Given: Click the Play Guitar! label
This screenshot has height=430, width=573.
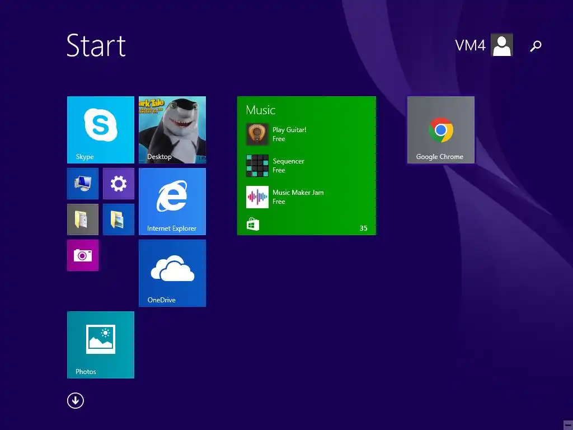Looking at the screenshot, I should (x=289, y=130).
